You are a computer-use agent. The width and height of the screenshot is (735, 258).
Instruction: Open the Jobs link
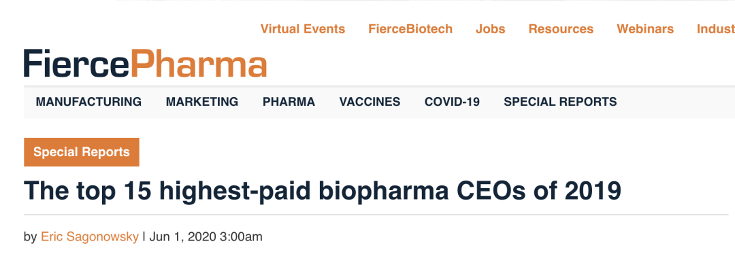pyautogui.click(x=490, y=29)
